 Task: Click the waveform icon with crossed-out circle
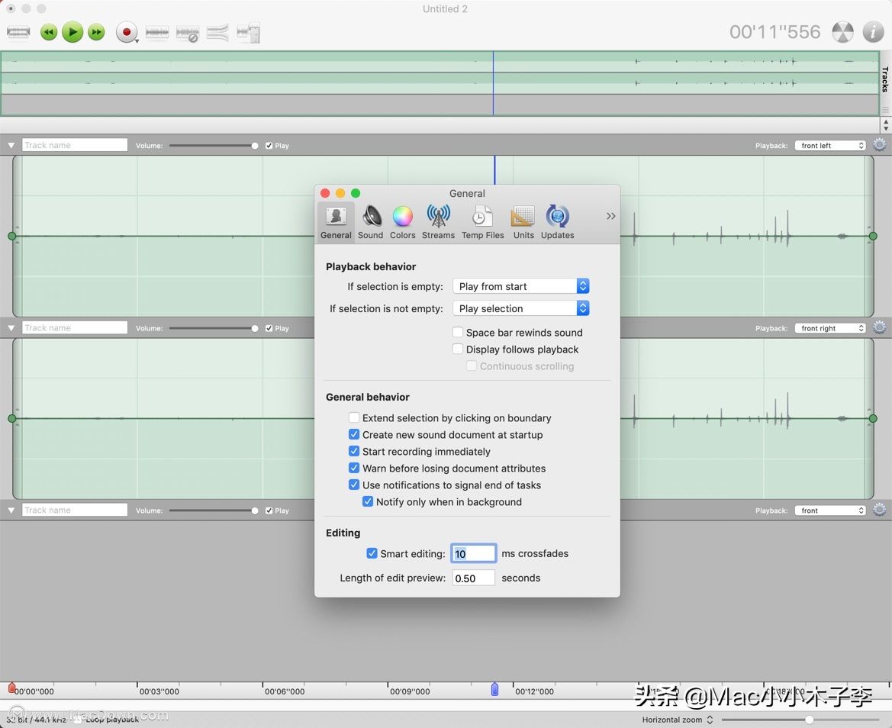[187, 34]
